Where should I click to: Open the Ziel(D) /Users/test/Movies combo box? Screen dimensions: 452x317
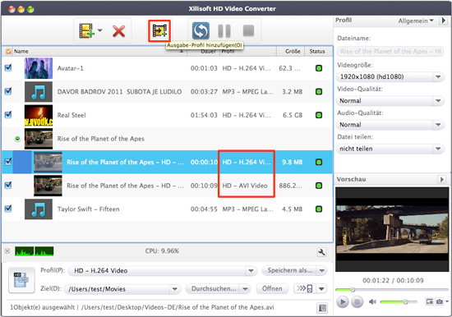122,289
